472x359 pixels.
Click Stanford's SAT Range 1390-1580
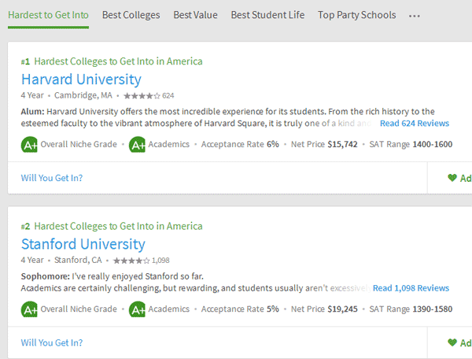pos(411,309)
